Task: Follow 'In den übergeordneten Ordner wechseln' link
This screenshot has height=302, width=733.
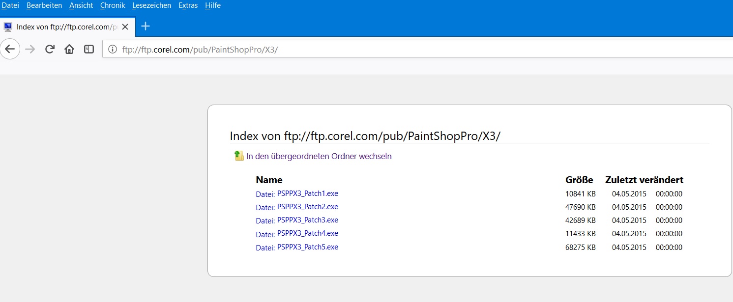Action: (319, 156)
